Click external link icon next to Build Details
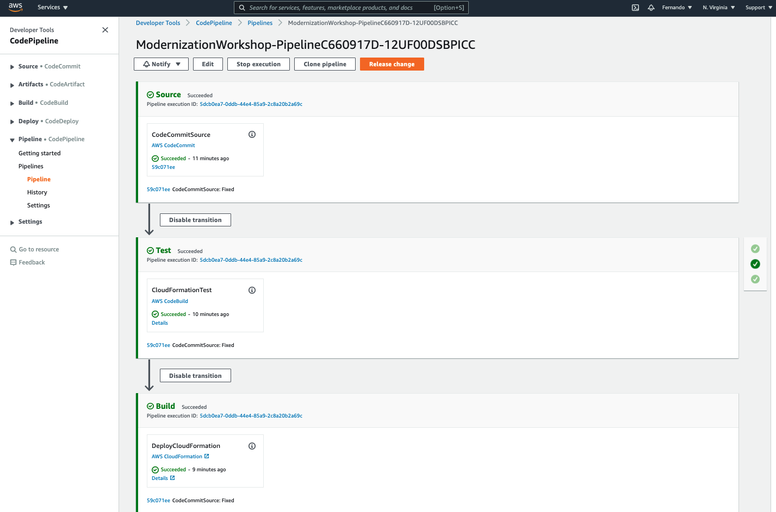776x512 pixels. pos(172,478)
